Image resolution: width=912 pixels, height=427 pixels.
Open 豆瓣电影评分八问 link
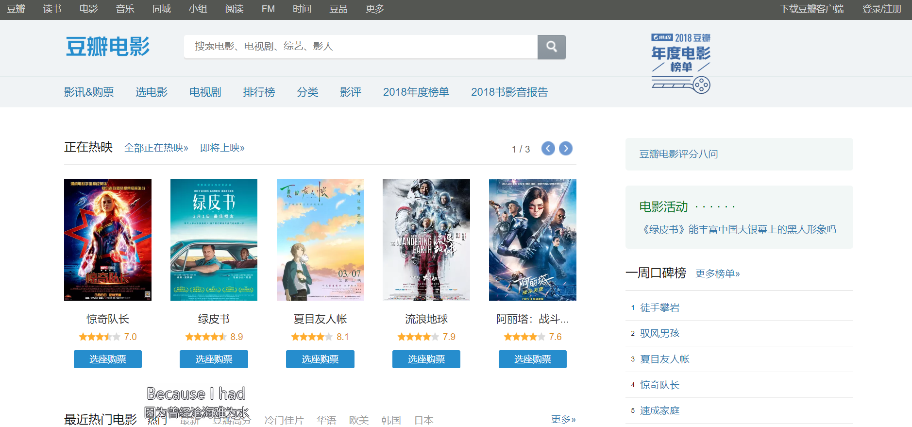[x=678, y=154]
